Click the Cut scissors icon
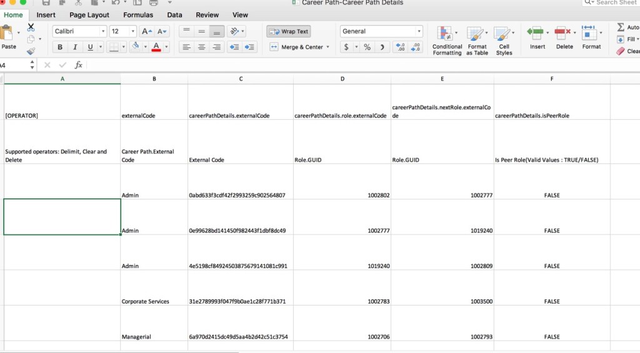The width and height of the screenshot is (640, 353). click(x=31, y=27)
